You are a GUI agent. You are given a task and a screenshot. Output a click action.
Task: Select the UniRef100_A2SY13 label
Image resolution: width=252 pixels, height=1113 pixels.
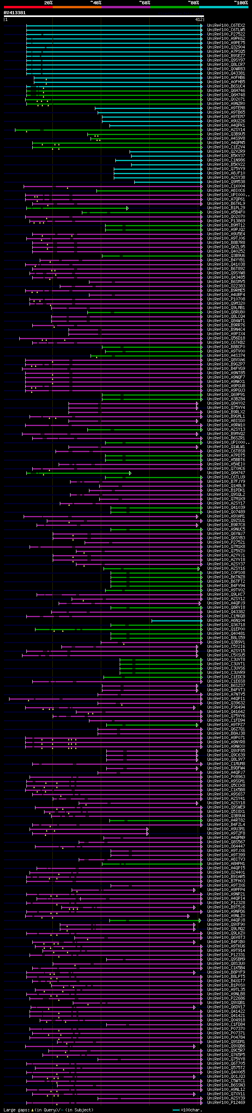tap(226, 430)
